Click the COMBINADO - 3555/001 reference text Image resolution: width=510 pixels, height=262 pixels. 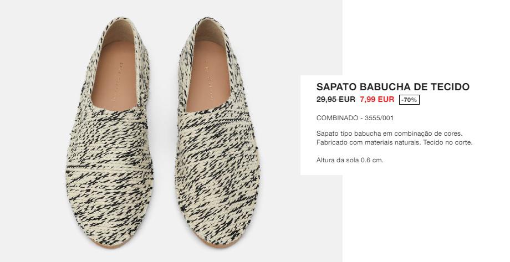pyautogui.click(x=355, y=118)
